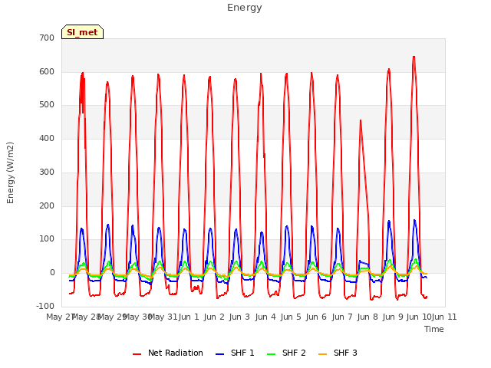Click the orange SHF 3 legend swatch
The image size is (491, 368).
coord(322,354)
